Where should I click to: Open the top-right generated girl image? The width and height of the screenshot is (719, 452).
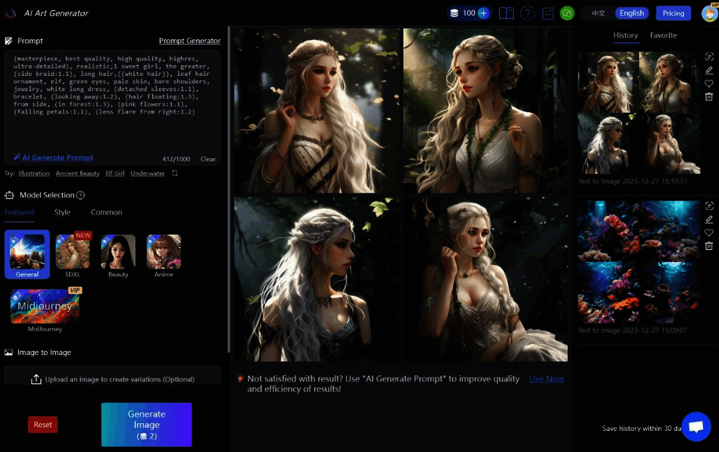[x=485, y=110]
